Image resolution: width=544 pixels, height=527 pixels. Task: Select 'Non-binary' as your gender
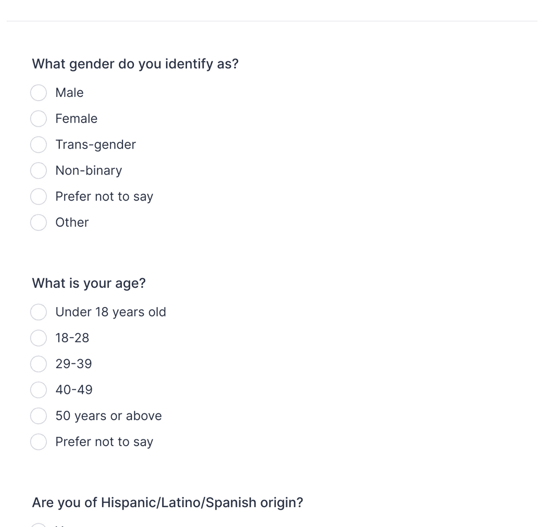pyautogui.click(x=38, y=170)
